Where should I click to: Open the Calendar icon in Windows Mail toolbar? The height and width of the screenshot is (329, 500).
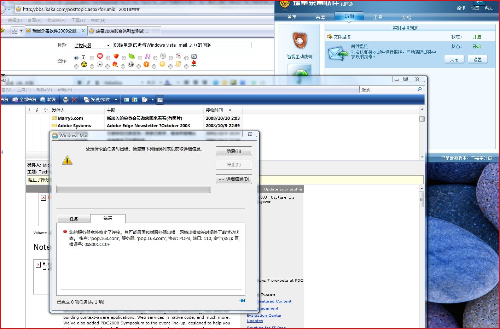click(x=135, y=100)
